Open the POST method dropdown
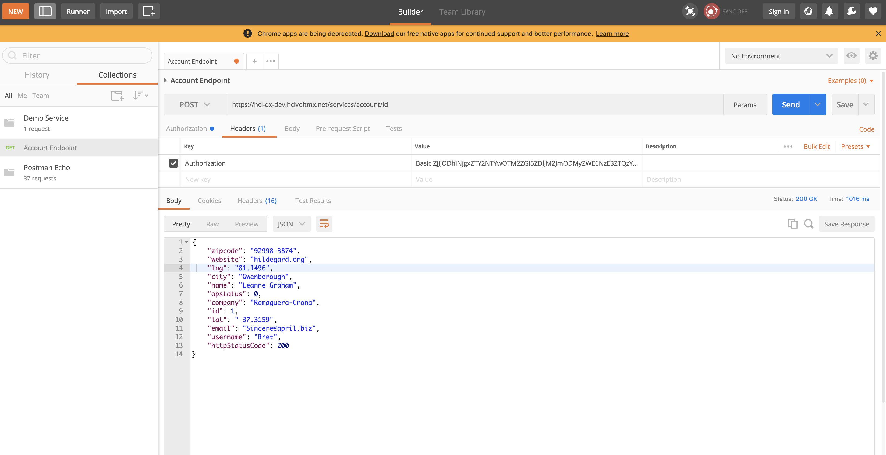This screenshot has height=455, width=886. [194, 104]
